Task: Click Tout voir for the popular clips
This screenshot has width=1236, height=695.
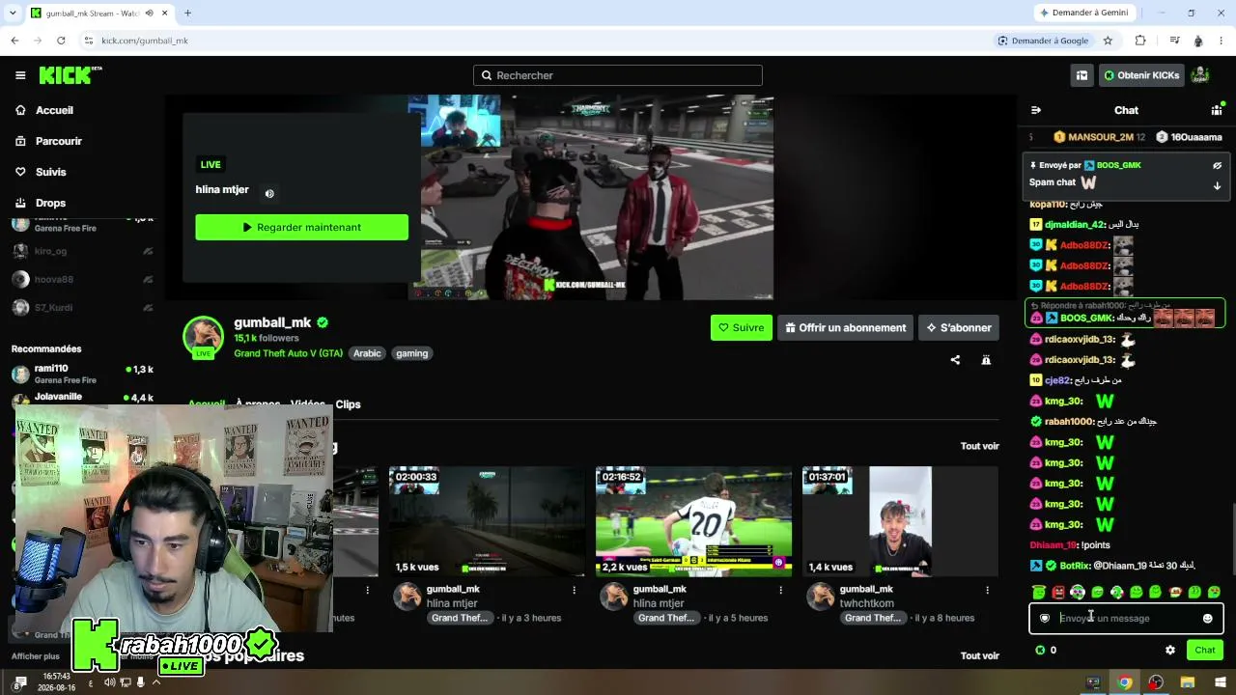Action: click(979, 655)
